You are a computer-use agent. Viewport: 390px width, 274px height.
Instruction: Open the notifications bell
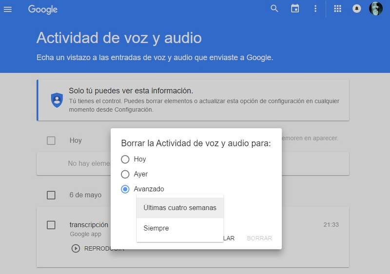357,9
